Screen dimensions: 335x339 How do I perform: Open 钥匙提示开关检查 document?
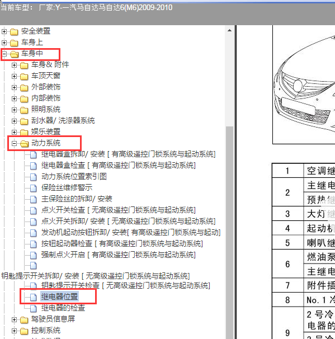pyautogui.click(x=126, y=286)
